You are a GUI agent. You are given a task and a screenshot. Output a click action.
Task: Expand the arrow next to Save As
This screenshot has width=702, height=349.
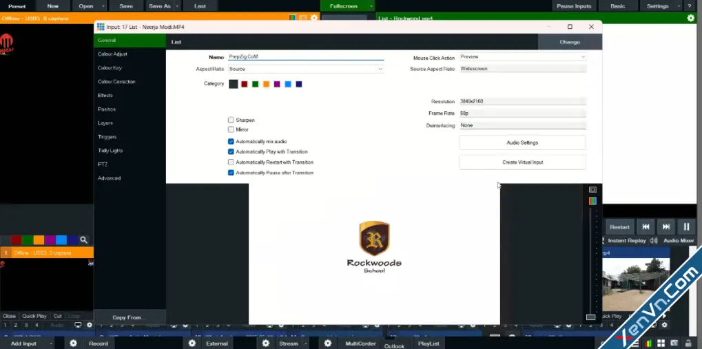(x=178, y=6)
